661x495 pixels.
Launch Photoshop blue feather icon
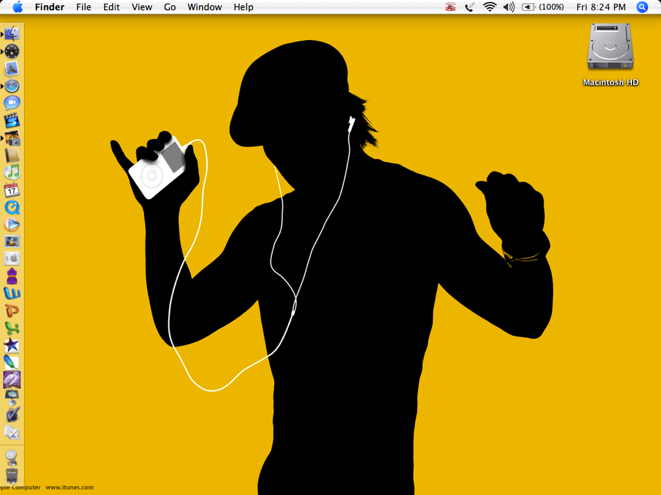pos(12,362)
